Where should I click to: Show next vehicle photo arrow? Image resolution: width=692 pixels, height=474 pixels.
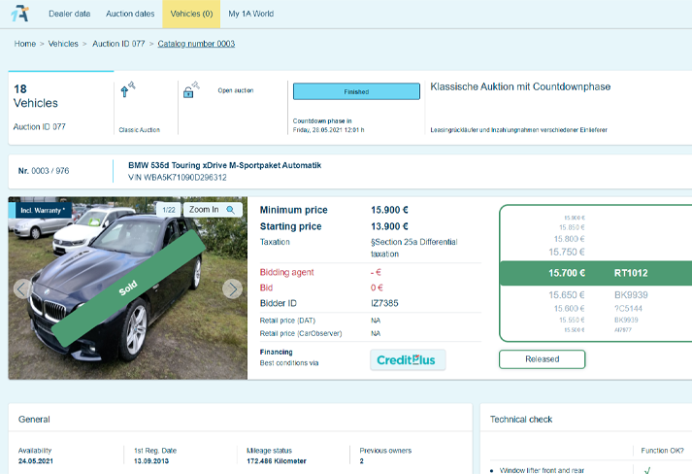pos(233,288)
